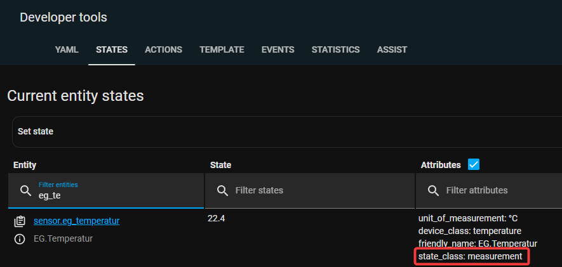Open the ASSIST tab
The height and width of the screenshot is (267, 562).
(x=392, y=49)
